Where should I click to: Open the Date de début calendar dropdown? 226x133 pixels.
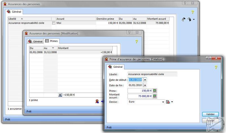pyautogui.click(x=145, y=80)
